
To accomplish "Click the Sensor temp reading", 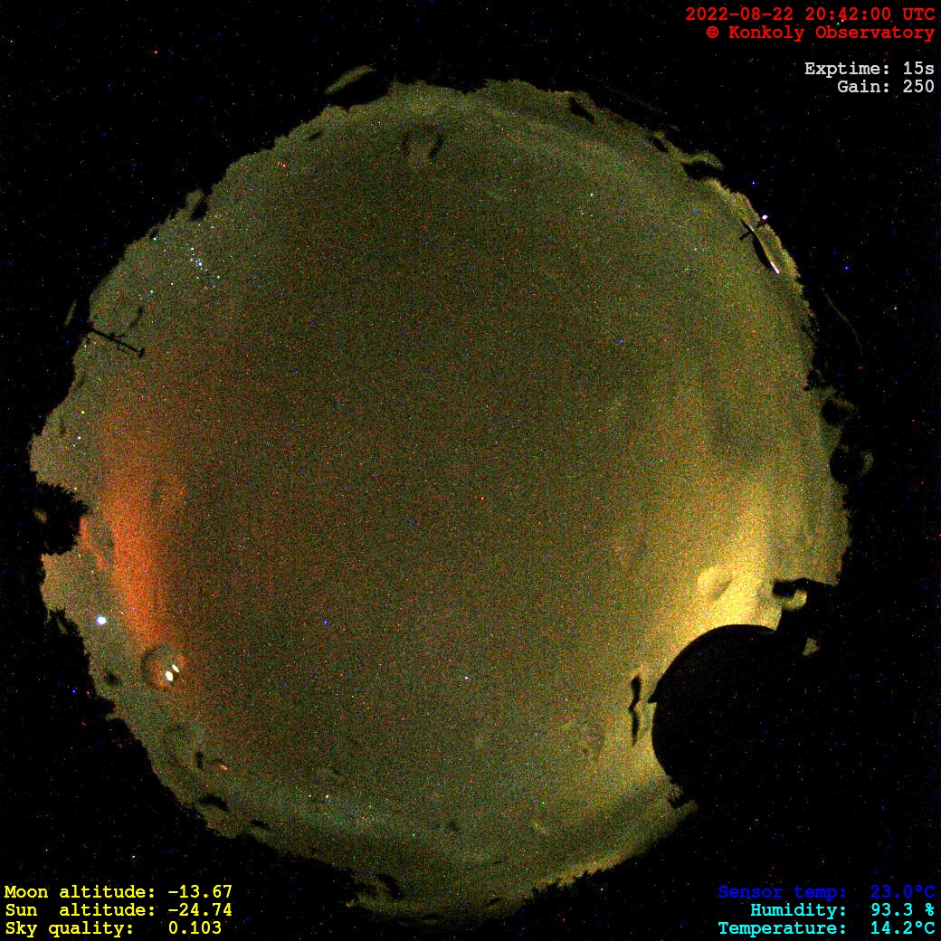I will click(826, 892).
